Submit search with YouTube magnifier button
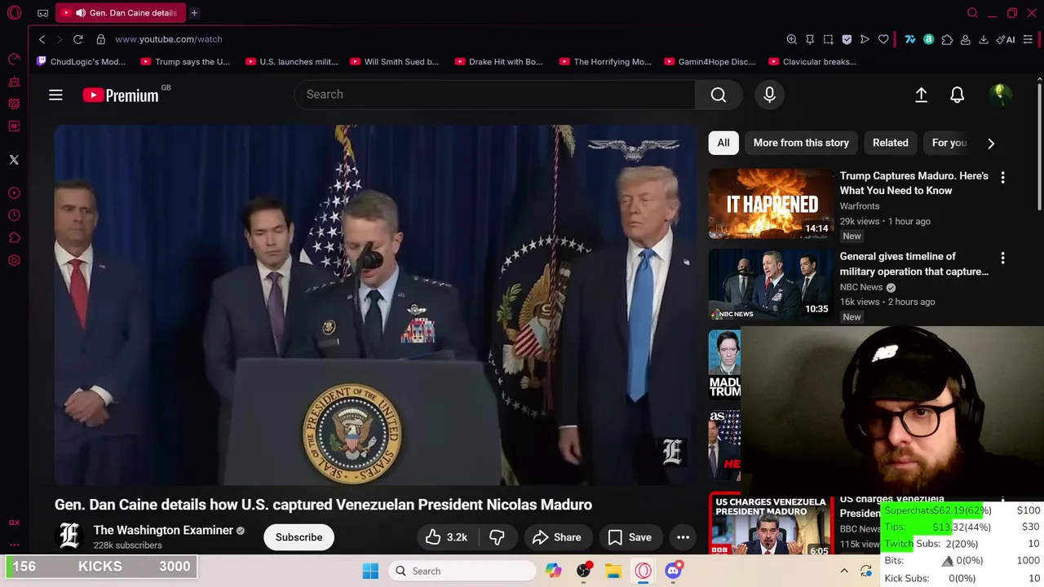The image size is (1044, 587). [719, 95]
